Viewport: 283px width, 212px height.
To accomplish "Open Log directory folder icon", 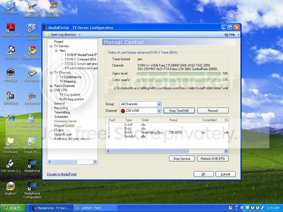I will click(x=47, y=35).
